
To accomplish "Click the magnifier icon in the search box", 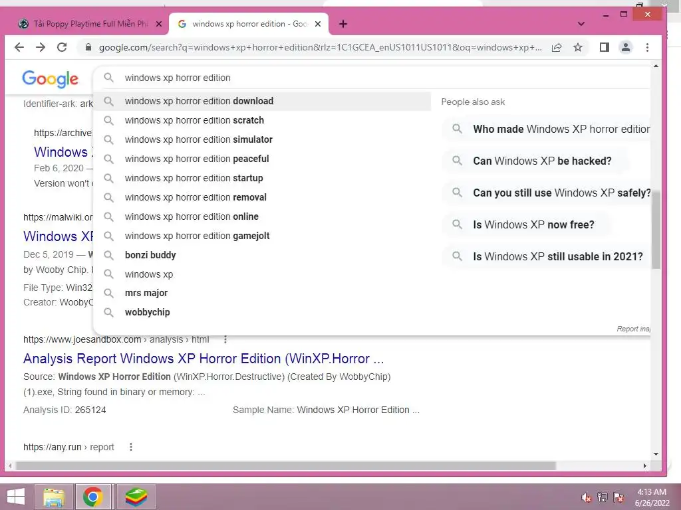I will point(108,78).
